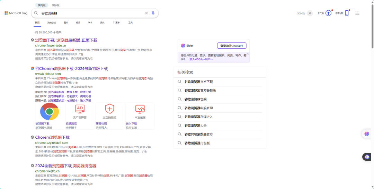
Task: Select the 网页 search tab
Action: (x=37, y=22)
